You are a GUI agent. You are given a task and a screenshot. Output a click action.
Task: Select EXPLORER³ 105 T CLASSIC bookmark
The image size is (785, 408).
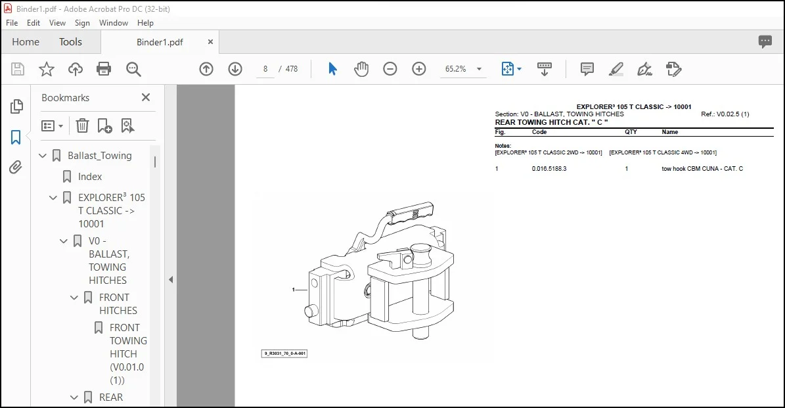[112, 211]
